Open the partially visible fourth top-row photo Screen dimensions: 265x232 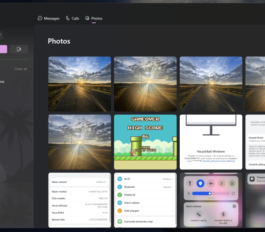click(x=255, y=84)
